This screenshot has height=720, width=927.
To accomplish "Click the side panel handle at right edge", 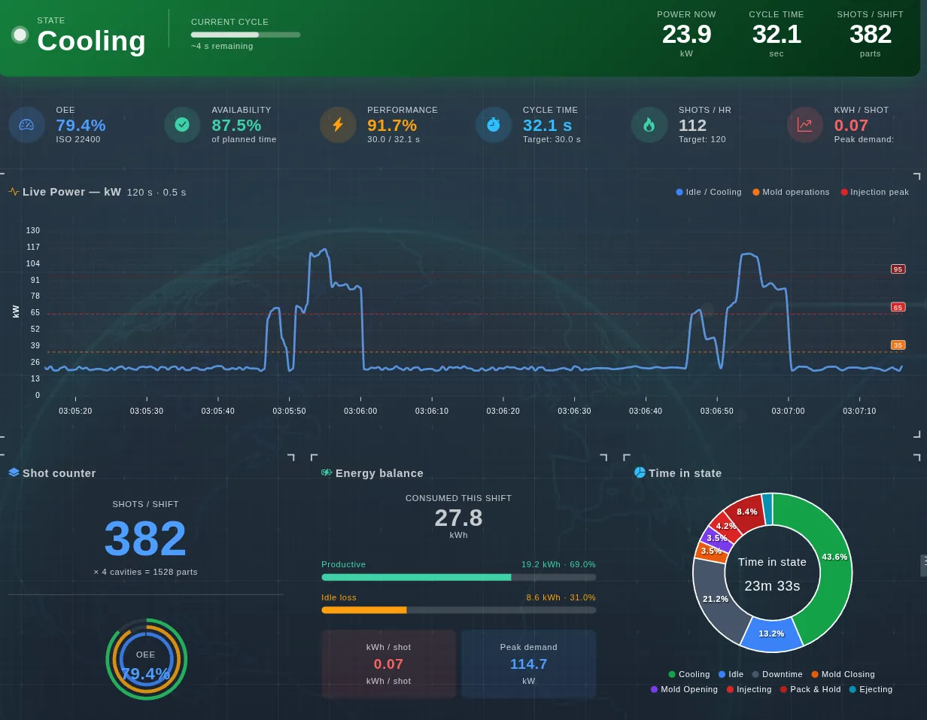I will [924, 566].
